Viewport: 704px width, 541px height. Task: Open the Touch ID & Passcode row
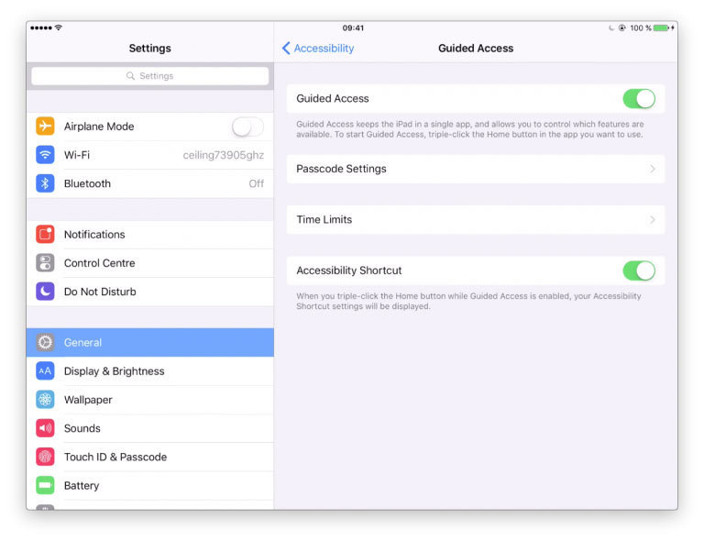point(150,457)
